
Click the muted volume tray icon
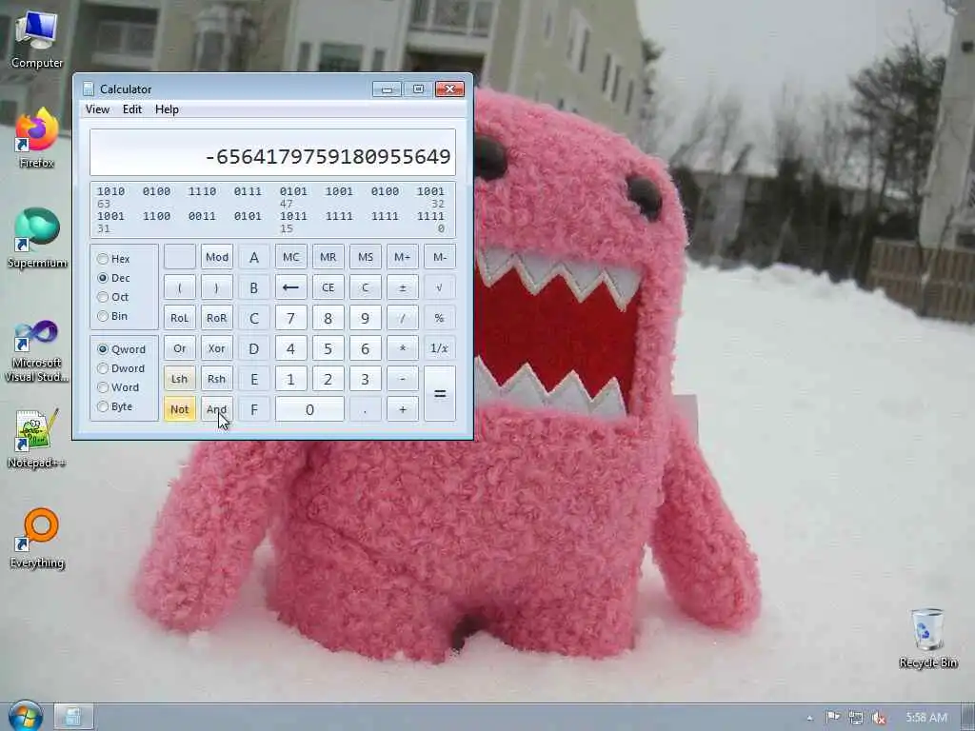pos(879,718)
